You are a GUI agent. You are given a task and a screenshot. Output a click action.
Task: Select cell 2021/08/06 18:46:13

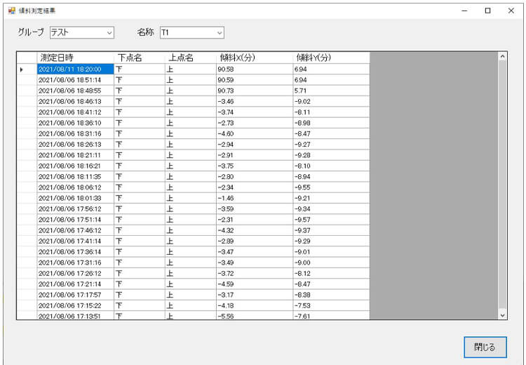pos(76,101)
